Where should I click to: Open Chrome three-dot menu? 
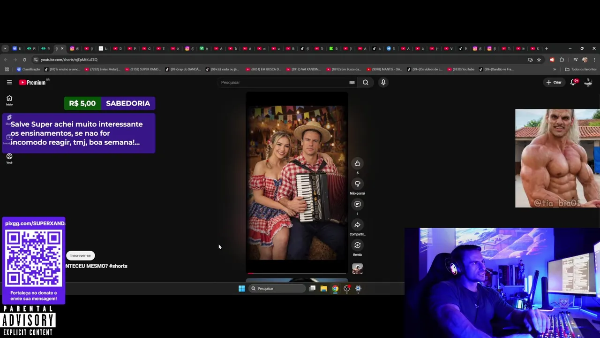click(x=594, y=60)
